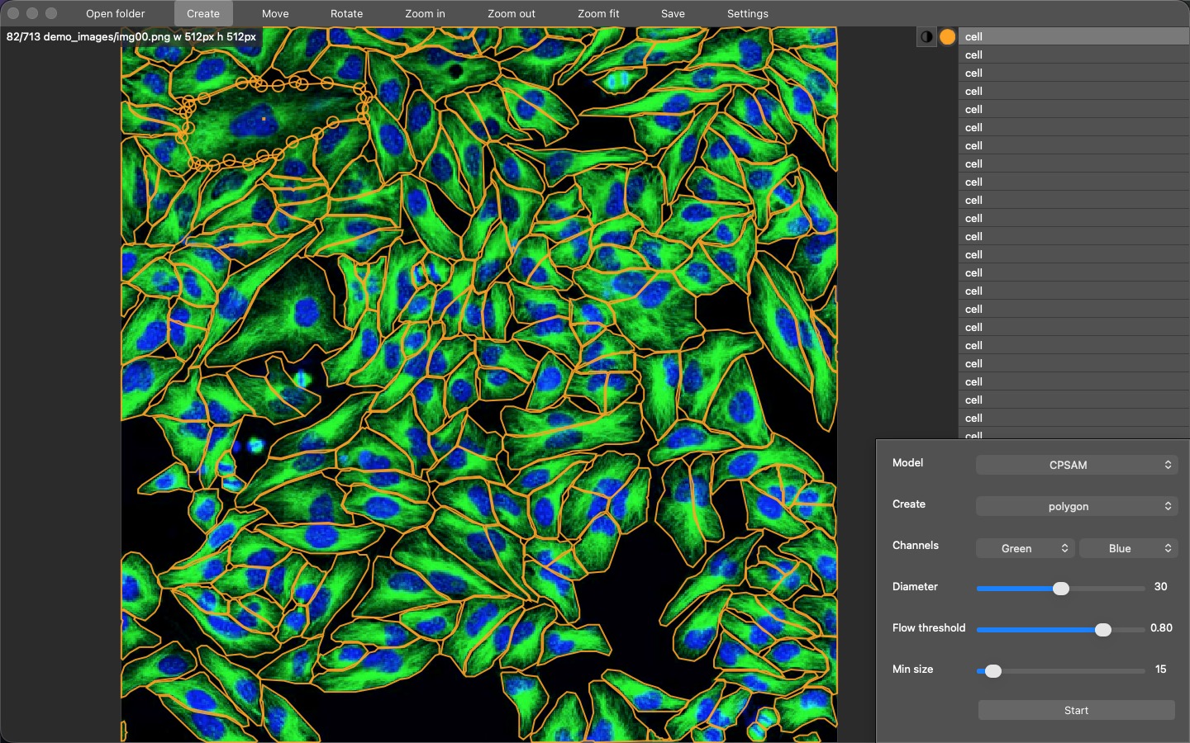The image size is (1190, 743).
Task: Adjust the Flow threshold slider
Action: click(1102, 630)
